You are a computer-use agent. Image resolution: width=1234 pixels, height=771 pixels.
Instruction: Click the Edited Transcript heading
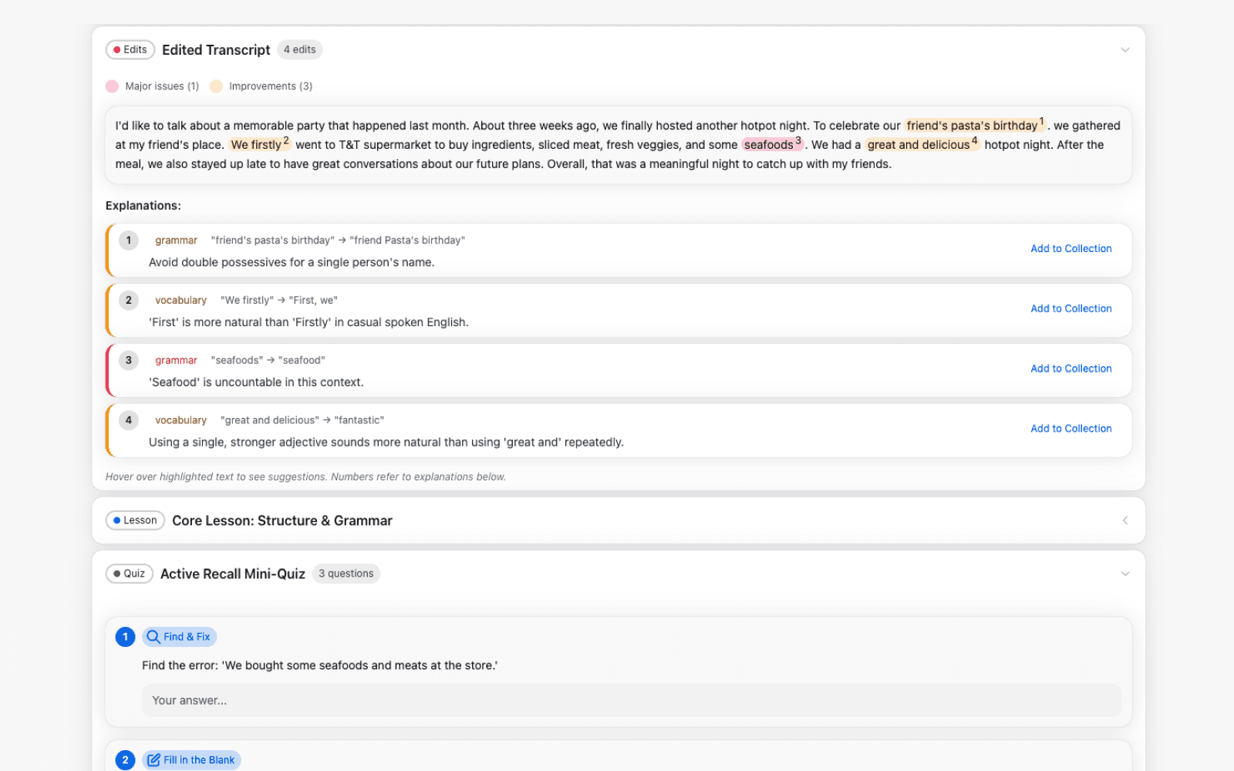point(216,50)
